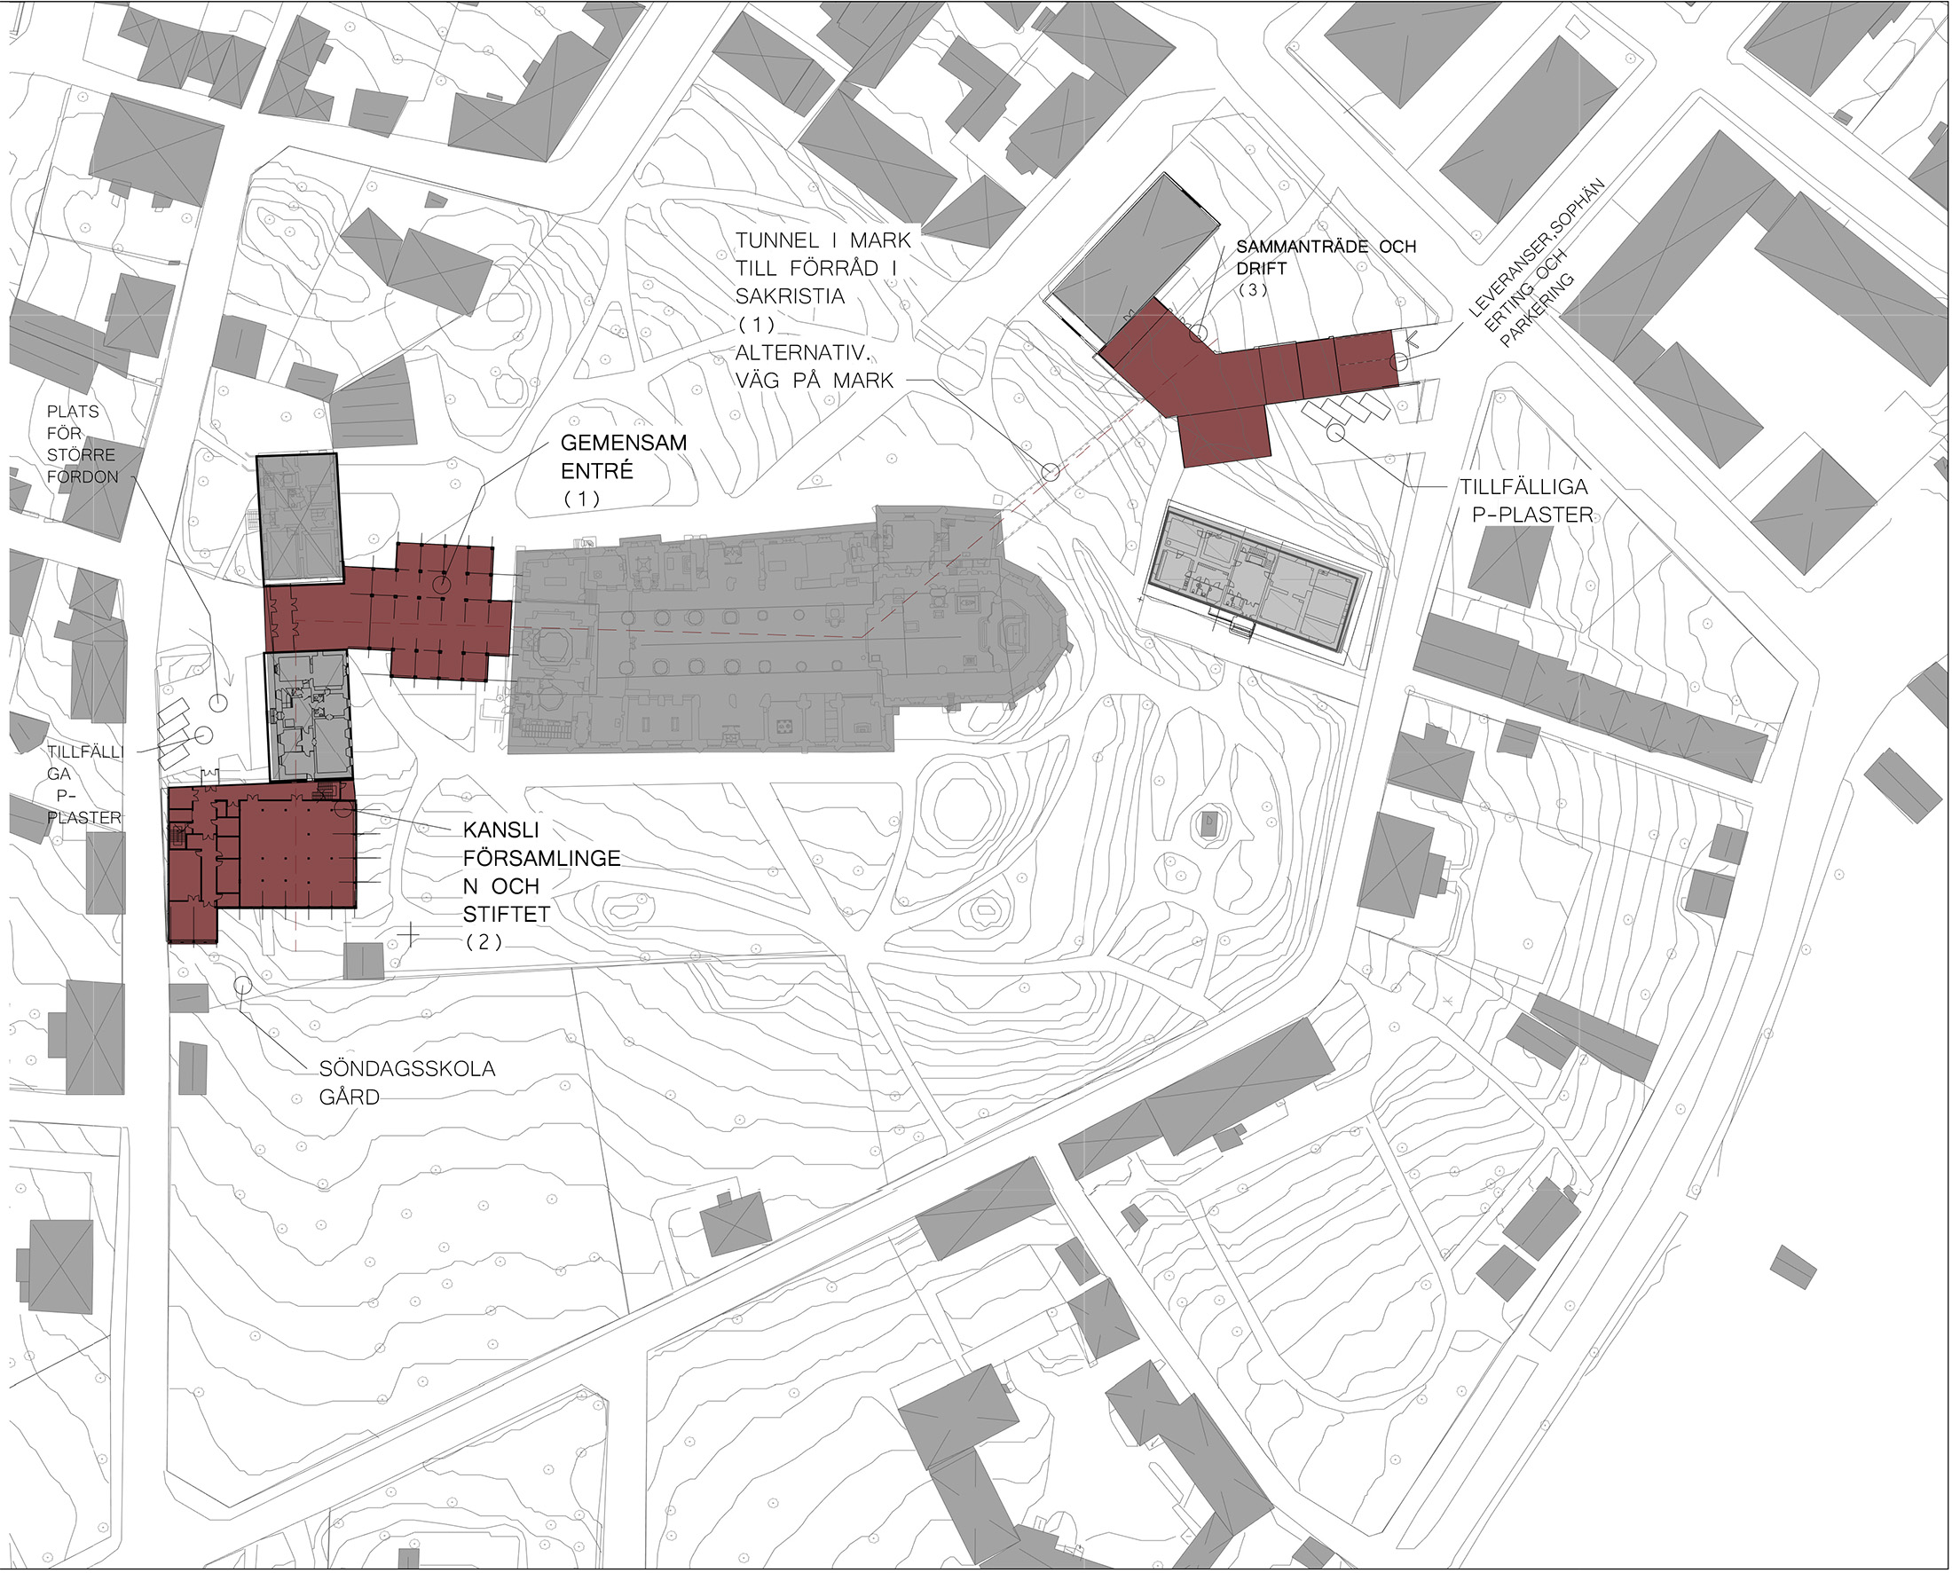Click circle marker on the dashed tunnel line

pyautogui.click(x=1051, y=472)
